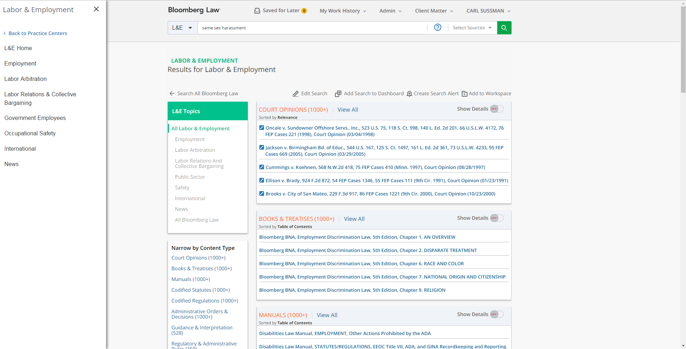The height and width of the screenshot is (349, 686).
Task: Narrow by Guidance & Interpretation (528)
Action: pos(202,330)
